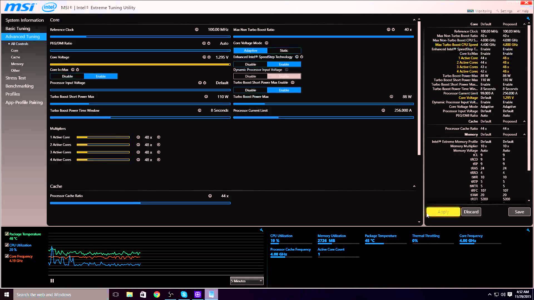Click the 2 Active Cores multiplier slider
Image resolution: width=534 pixels, height=300 pixels.
[103, 145]
